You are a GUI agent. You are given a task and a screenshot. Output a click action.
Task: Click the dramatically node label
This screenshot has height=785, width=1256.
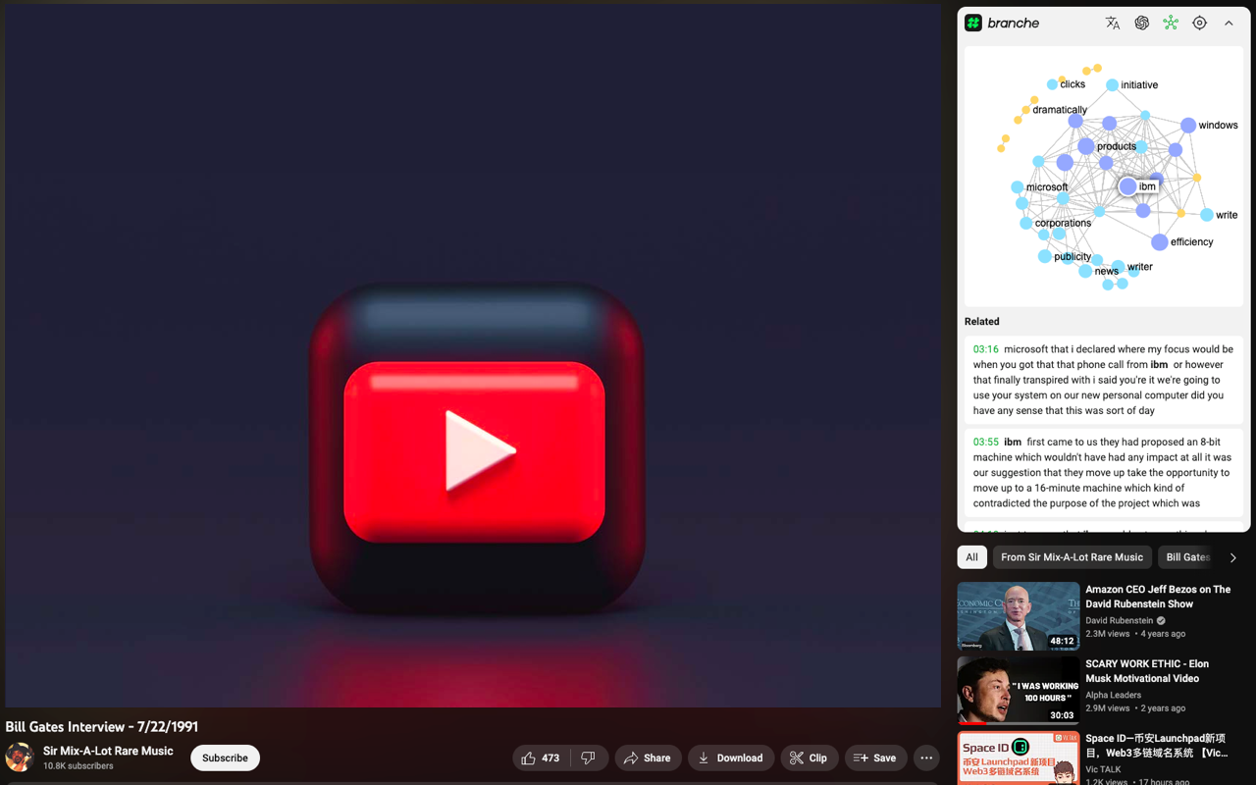click(x=1060, y=110)
